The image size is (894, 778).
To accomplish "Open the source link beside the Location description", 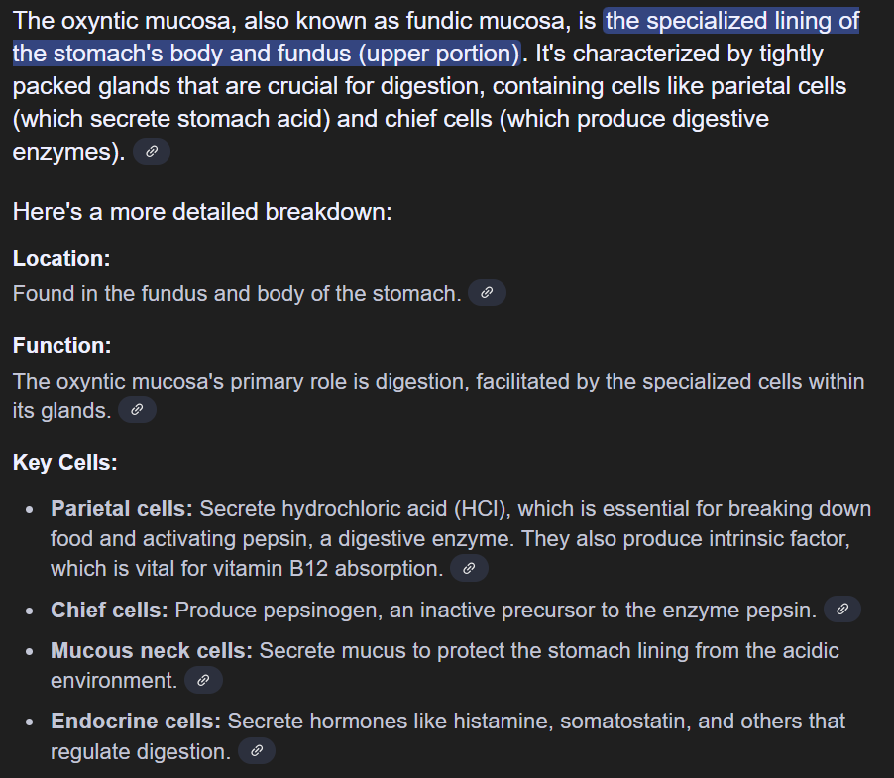I will 486,293.
